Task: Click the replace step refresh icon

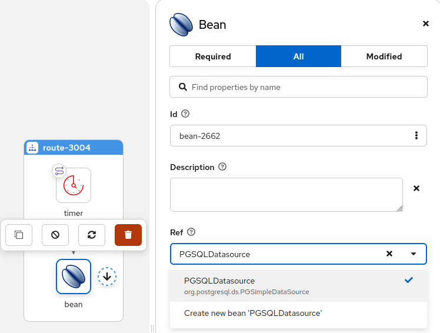Action: tap(92, 235)
